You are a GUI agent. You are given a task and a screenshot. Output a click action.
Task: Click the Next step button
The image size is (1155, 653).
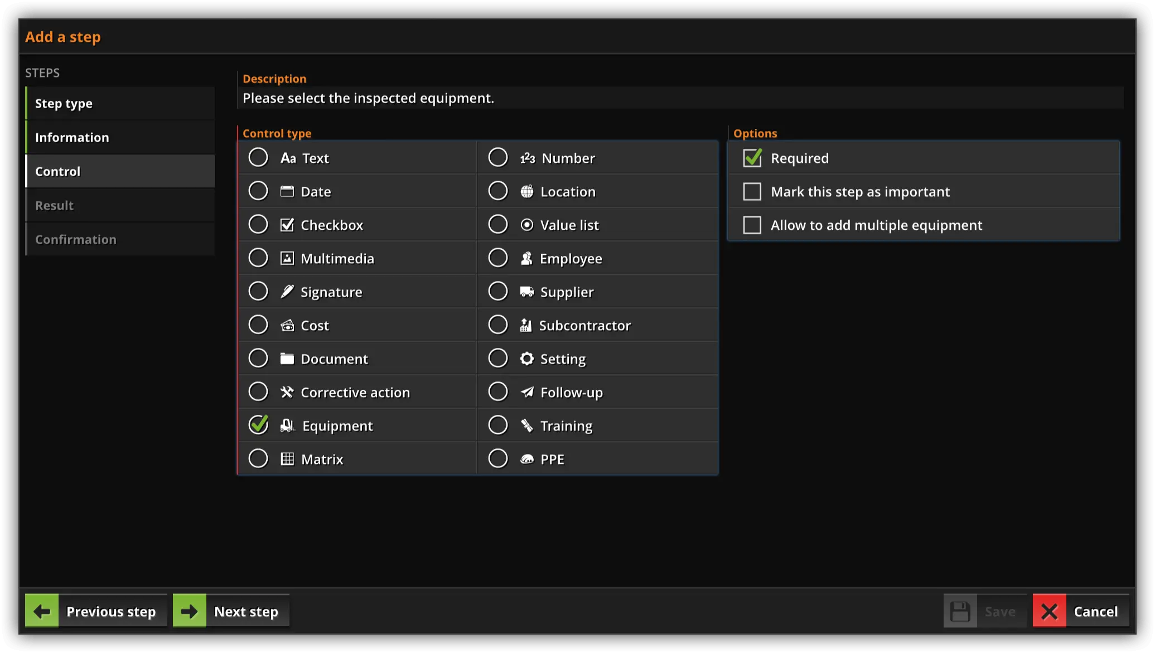tap(230, 611)
